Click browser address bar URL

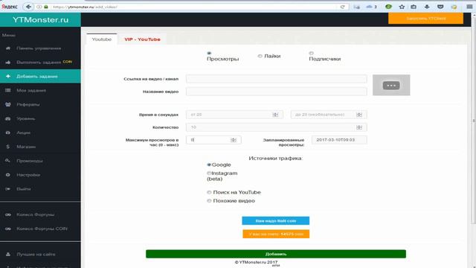(x=194, y=7)
